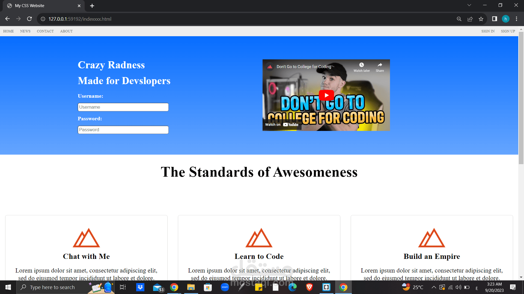This screenshot has width=524, height=294.
Task: Click the Watch later clock icon
Action: [361, 65]
